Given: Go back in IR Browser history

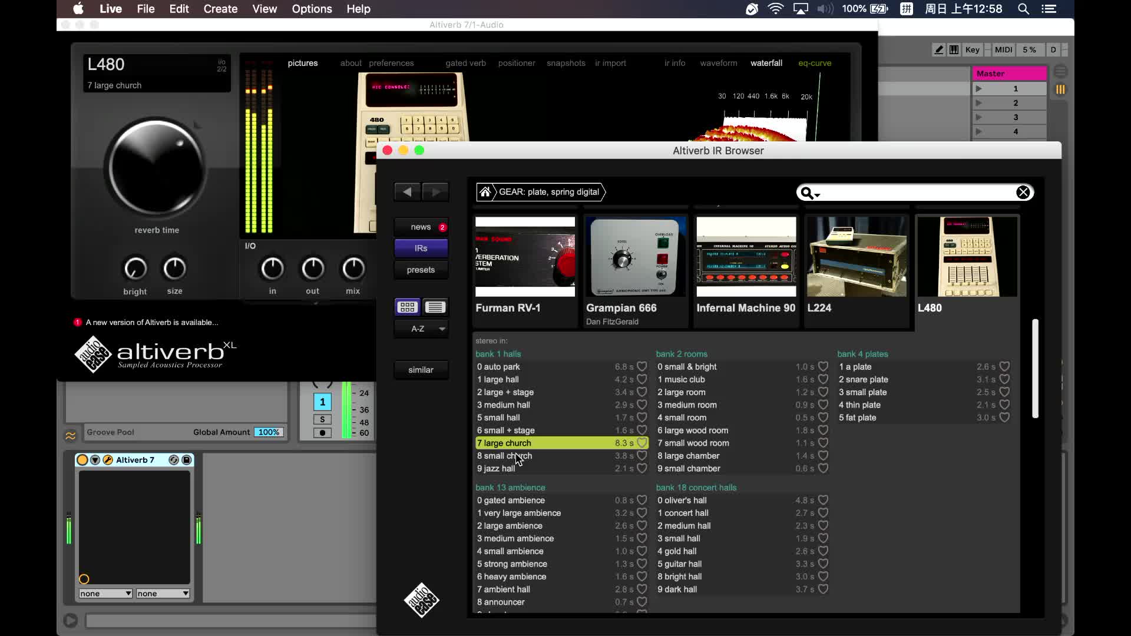Looking at the screenshot, I should pyautogui.click(x=407, y=192).
